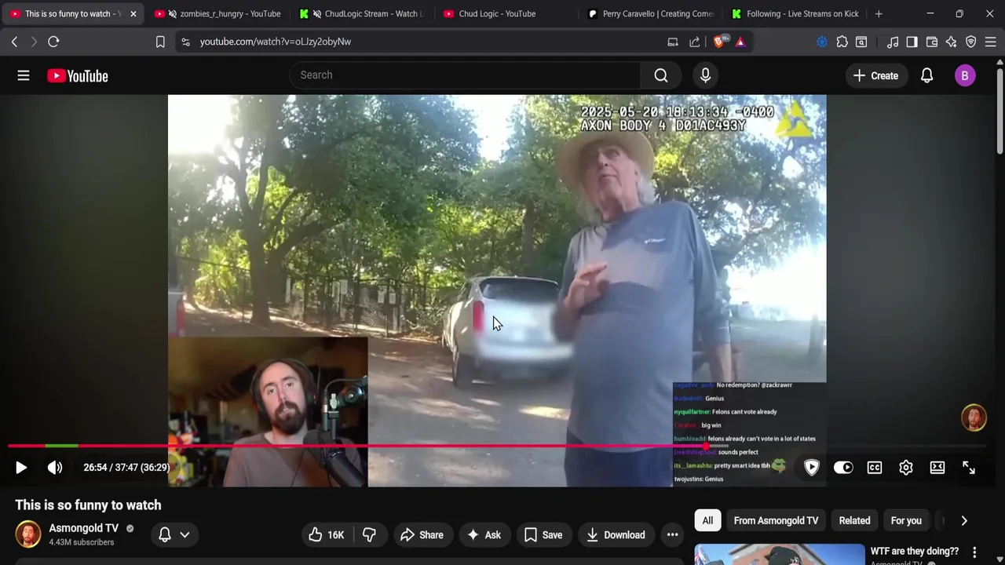The height and width of the screenshot is (565, 1005).
Task: Switch to theater mode
Action: coord(937,468)
